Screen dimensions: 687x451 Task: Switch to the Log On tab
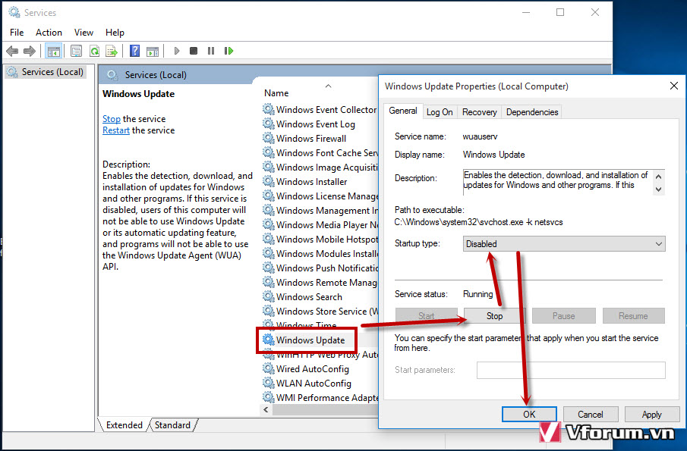pyautogui.click(x=440, y=112)
